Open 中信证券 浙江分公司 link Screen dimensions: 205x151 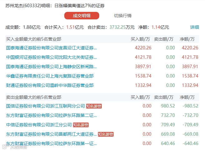pyautogui.click(x=39, y=125)
